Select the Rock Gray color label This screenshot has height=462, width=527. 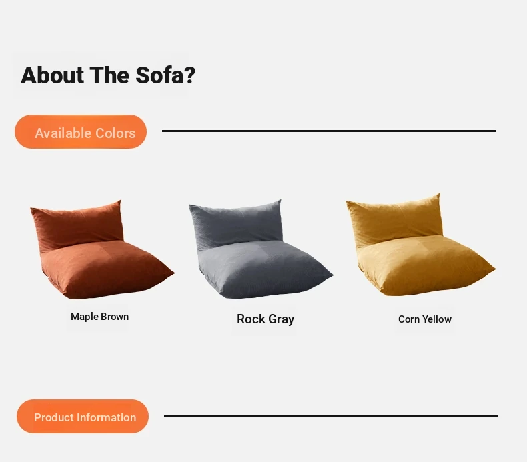[x=266, y=319]
